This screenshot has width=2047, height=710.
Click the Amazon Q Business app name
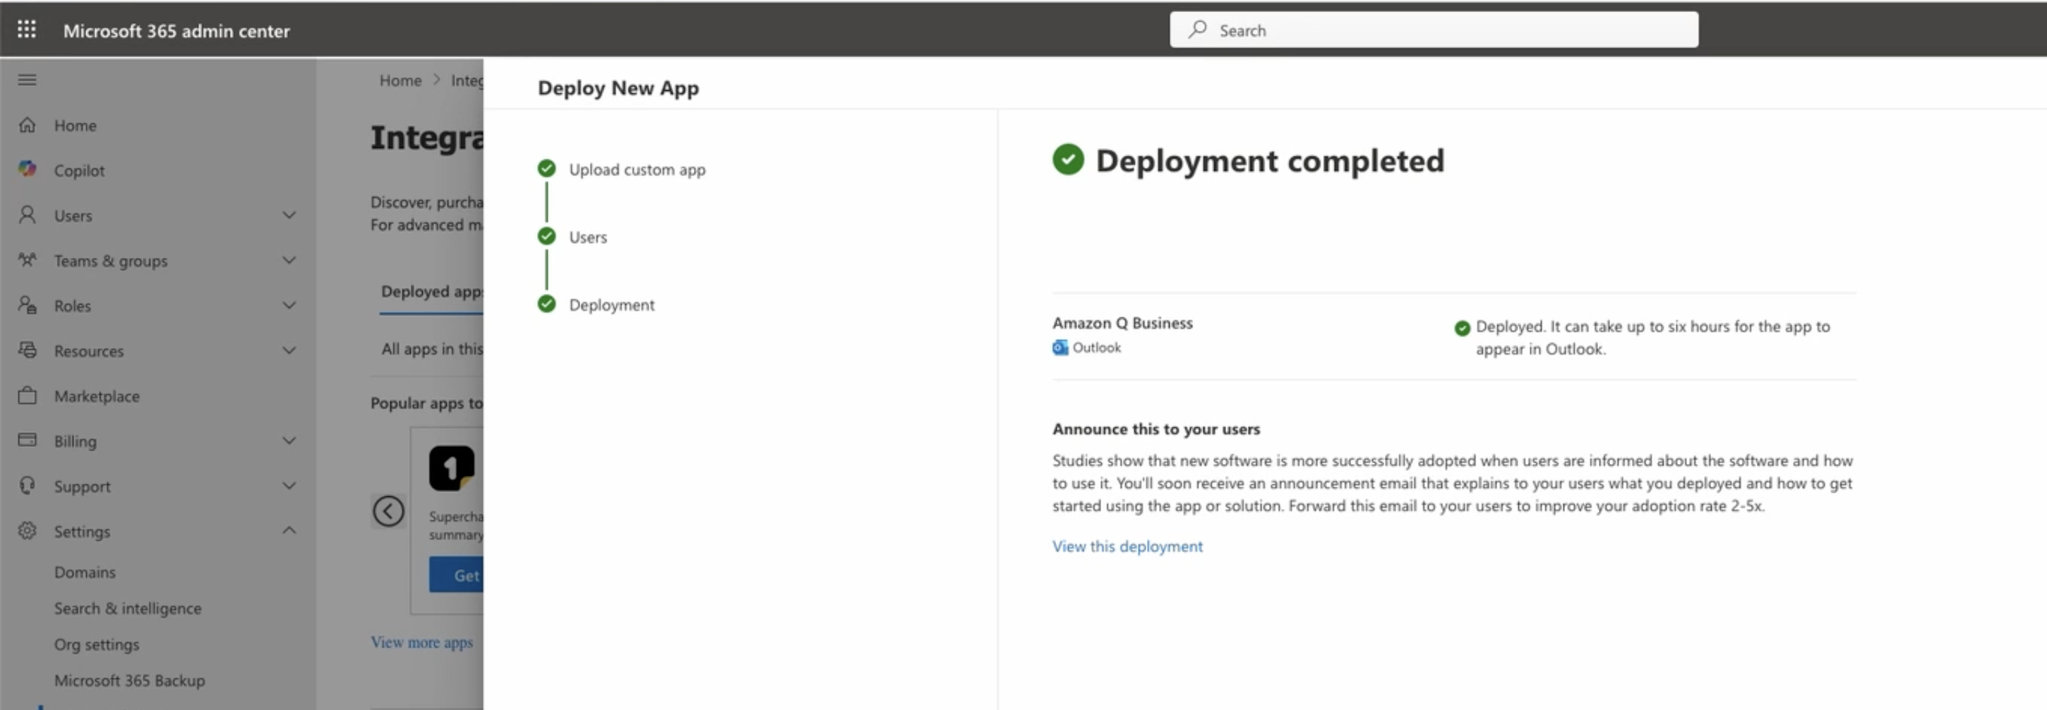1122,322
